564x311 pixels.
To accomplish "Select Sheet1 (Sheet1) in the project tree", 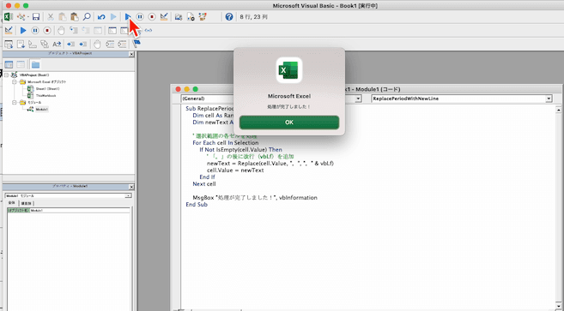I will (47, 89).
